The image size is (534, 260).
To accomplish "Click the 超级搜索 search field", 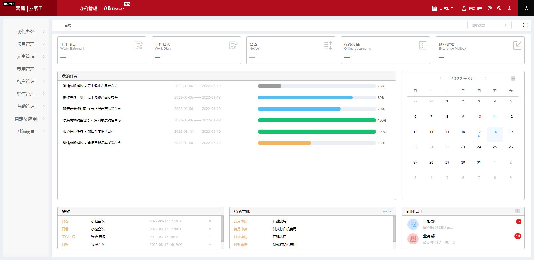I will (488, 25).
